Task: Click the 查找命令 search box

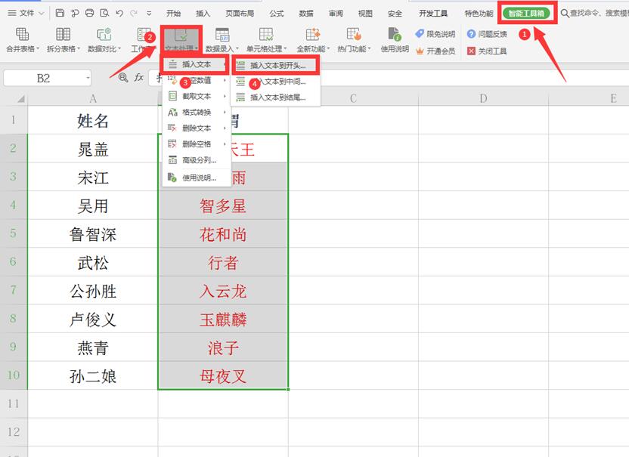Action: pyautogui.click(x=594, y=14)
